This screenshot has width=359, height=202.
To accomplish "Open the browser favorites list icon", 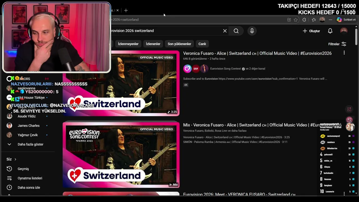I will tap(314, 20).
